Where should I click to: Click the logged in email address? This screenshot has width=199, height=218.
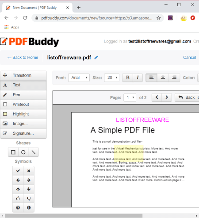click(160, 41)
